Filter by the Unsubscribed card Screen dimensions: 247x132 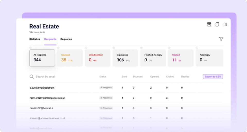(x=98, y=58)
